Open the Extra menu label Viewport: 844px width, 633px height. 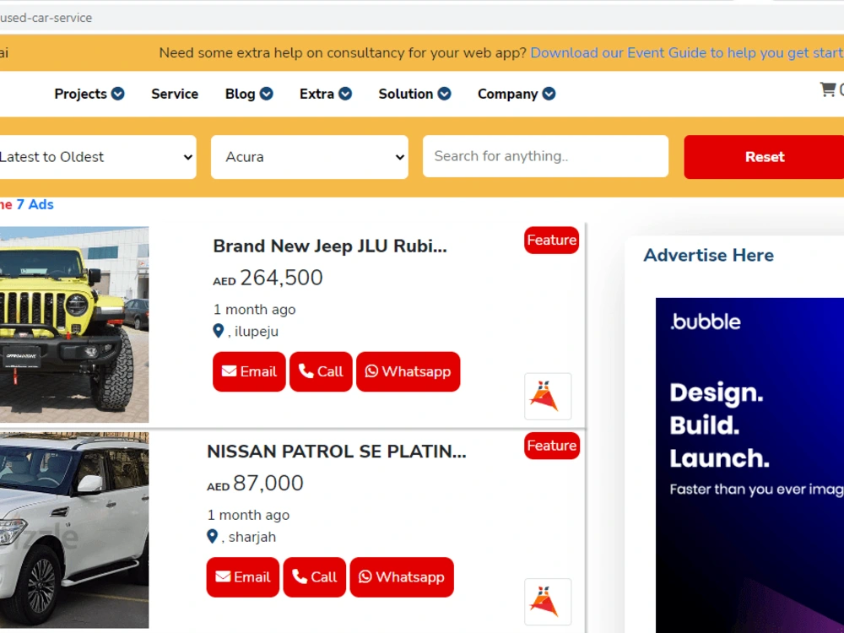click(x=316, y=94)
